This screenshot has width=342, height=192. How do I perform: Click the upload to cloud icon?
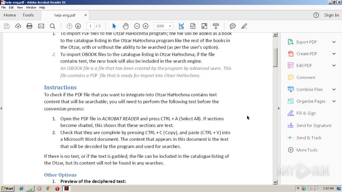[x=18, y=26]
